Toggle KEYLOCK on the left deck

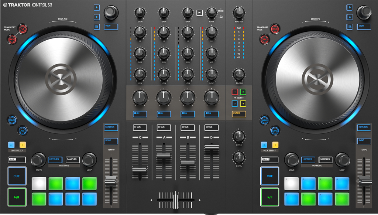pos(110,127)
